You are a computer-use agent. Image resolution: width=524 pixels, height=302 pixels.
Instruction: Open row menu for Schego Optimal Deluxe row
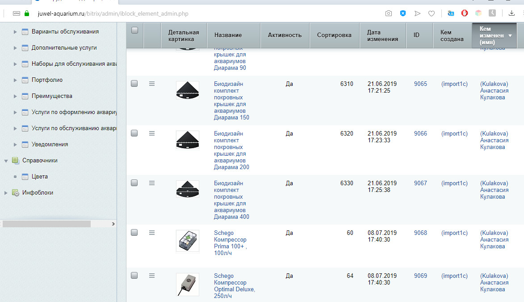152,276
